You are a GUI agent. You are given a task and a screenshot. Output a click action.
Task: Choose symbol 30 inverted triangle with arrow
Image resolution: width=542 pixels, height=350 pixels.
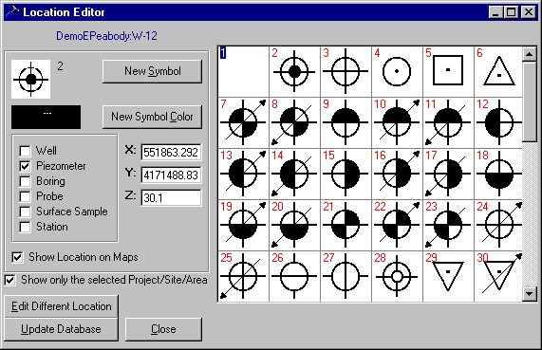pyautogui.click(x=498, y=276)
